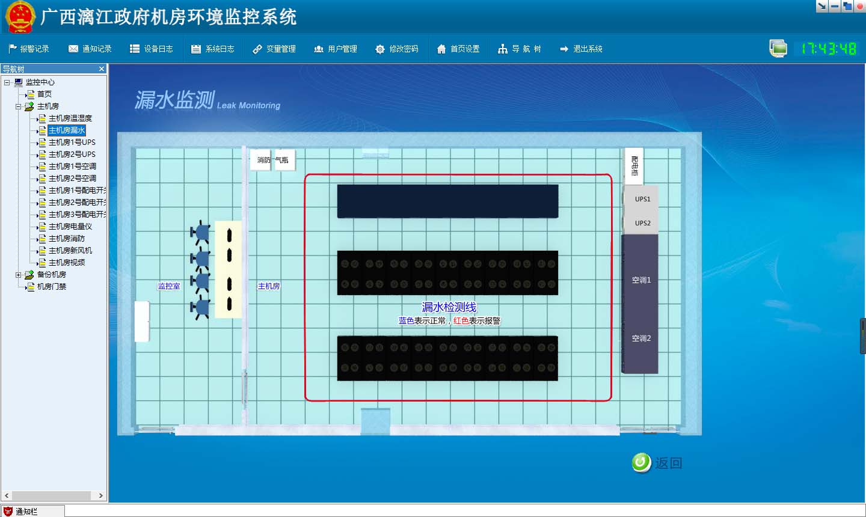Click the 17:43:48 clock display
Viewport: 866px width, 517px height.
(x=829, y=49)
